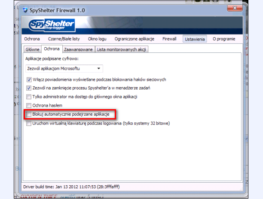Screen dimensions: 263x199
Task: Select the Ustawienia tab
Action: (195, 39)
